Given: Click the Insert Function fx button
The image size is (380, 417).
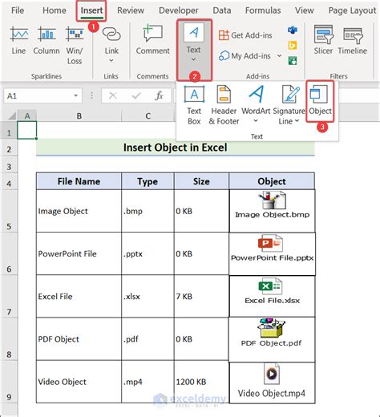Looking at the screenshot, I should 160,95.
